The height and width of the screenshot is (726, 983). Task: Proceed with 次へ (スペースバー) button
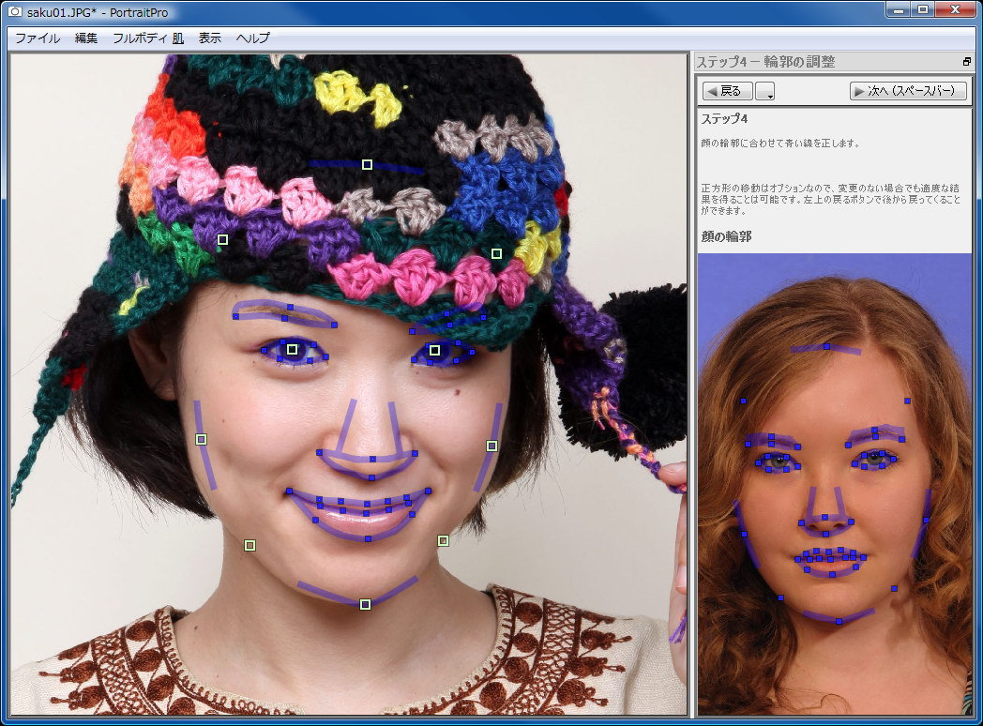pos(908,91)
